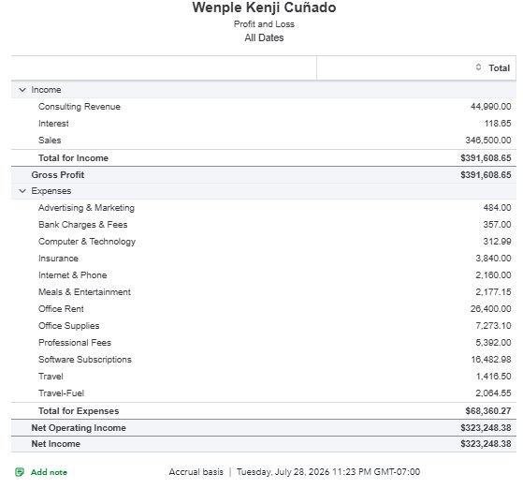Click the Add note icon
Viewport: 523px width, 489px height.
click(x=20, y=472)
